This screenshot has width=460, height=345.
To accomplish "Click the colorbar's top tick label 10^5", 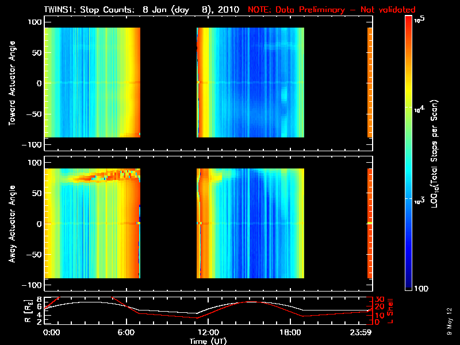I will [420, 20].
